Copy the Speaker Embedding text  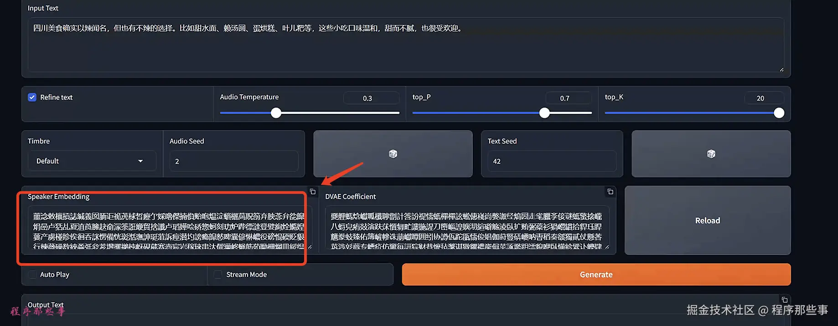[x=313, y=192]
